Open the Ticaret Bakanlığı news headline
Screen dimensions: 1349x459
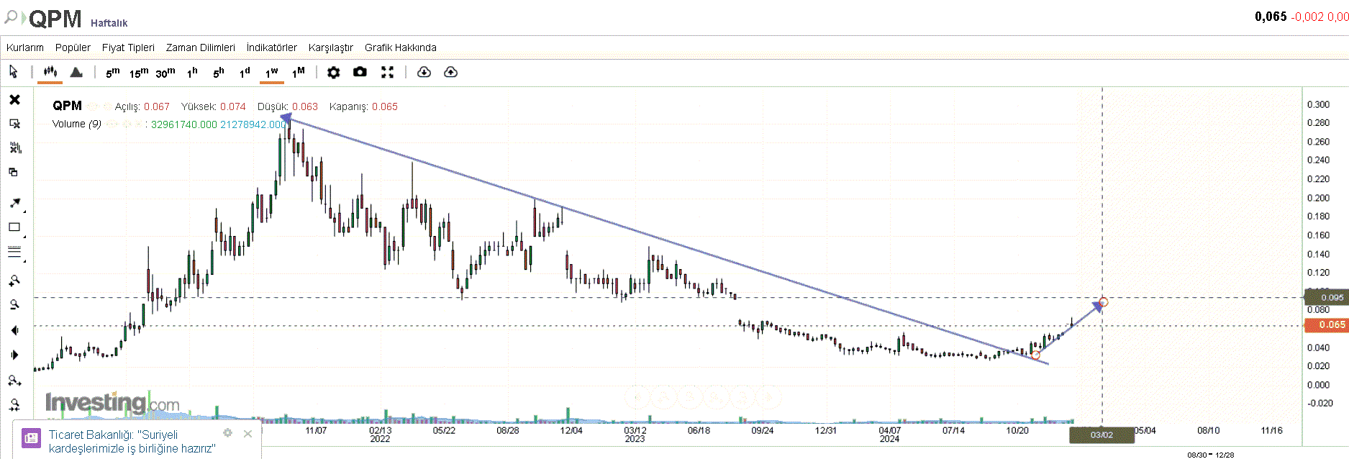[x=132, y=442]
